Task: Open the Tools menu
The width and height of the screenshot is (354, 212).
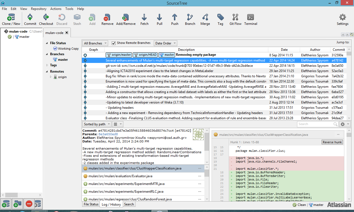Action: (x=69, y=9)
